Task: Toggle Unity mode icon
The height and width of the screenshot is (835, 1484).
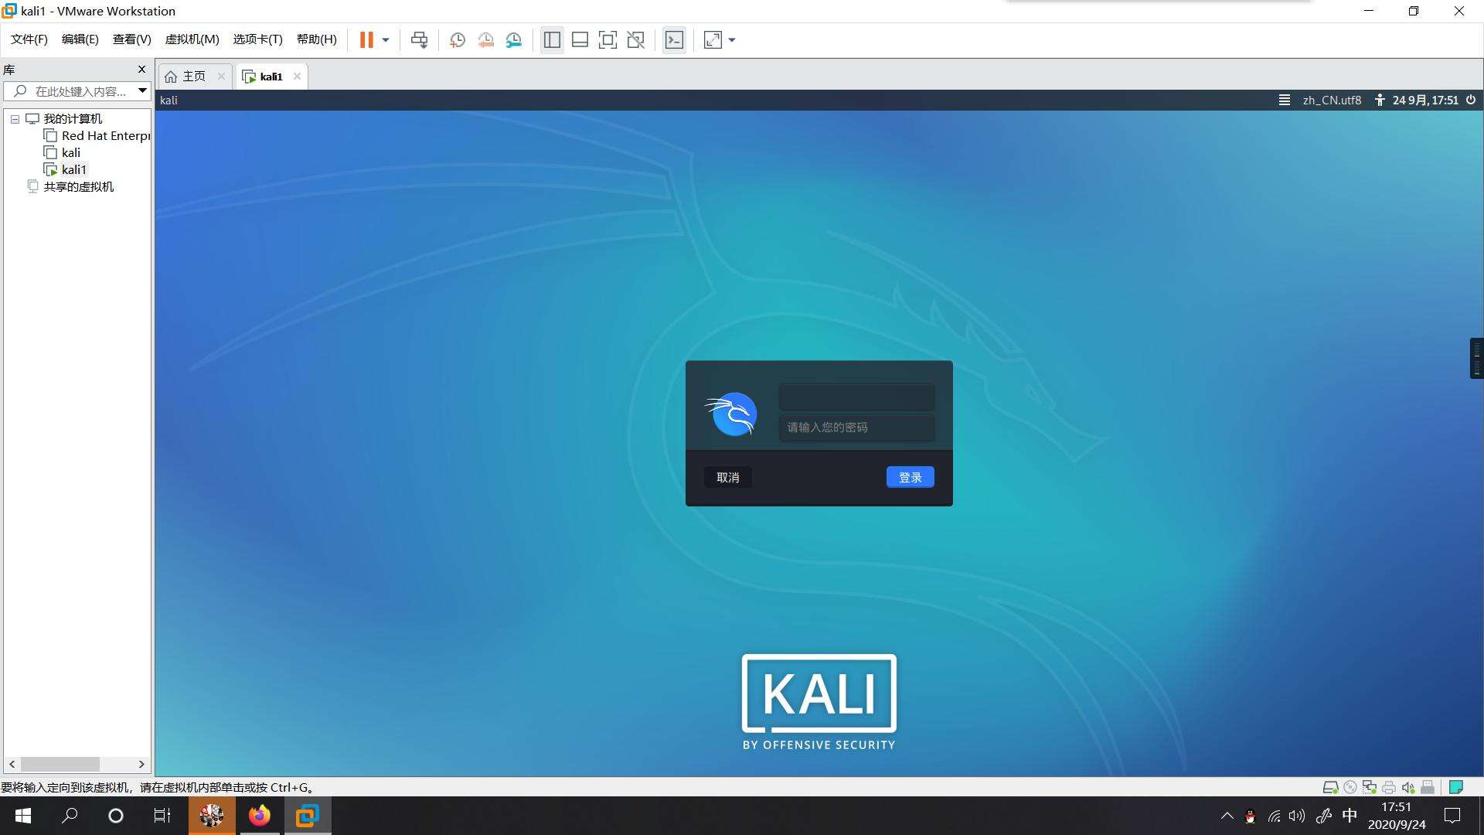Action: pyautogui.click(x=635, y=40)
